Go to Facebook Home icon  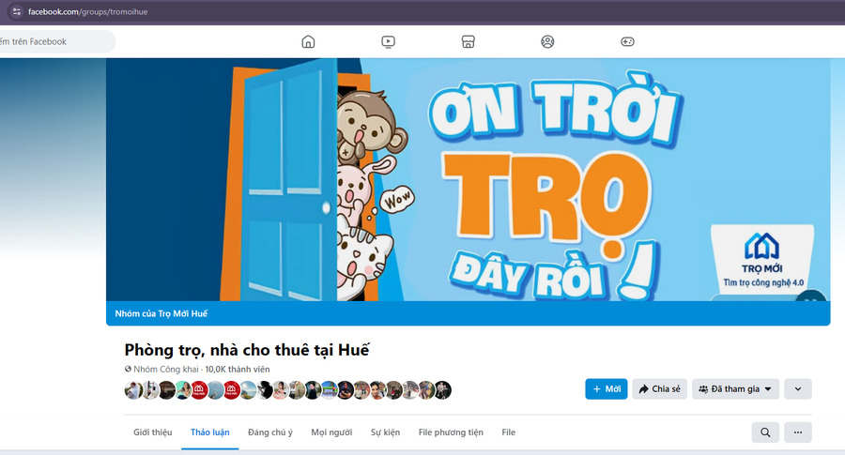pos(308,41)
